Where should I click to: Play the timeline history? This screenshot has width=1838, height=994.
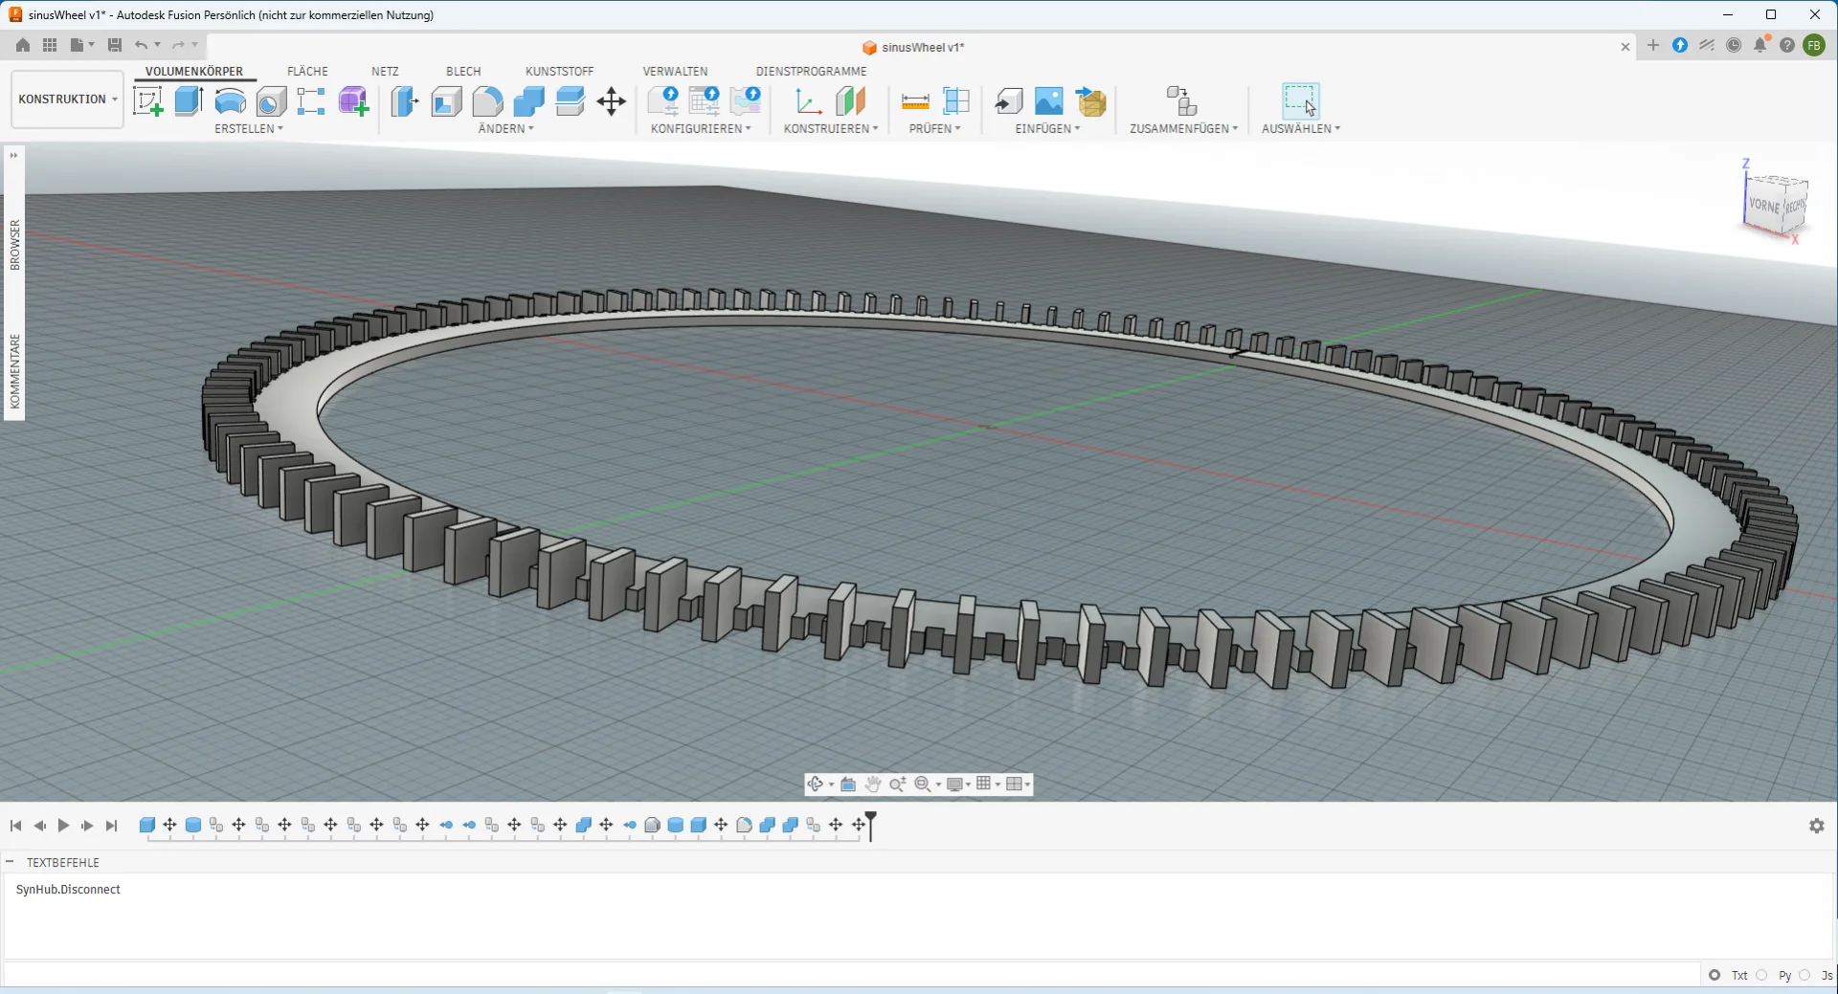tap(63, 826)
